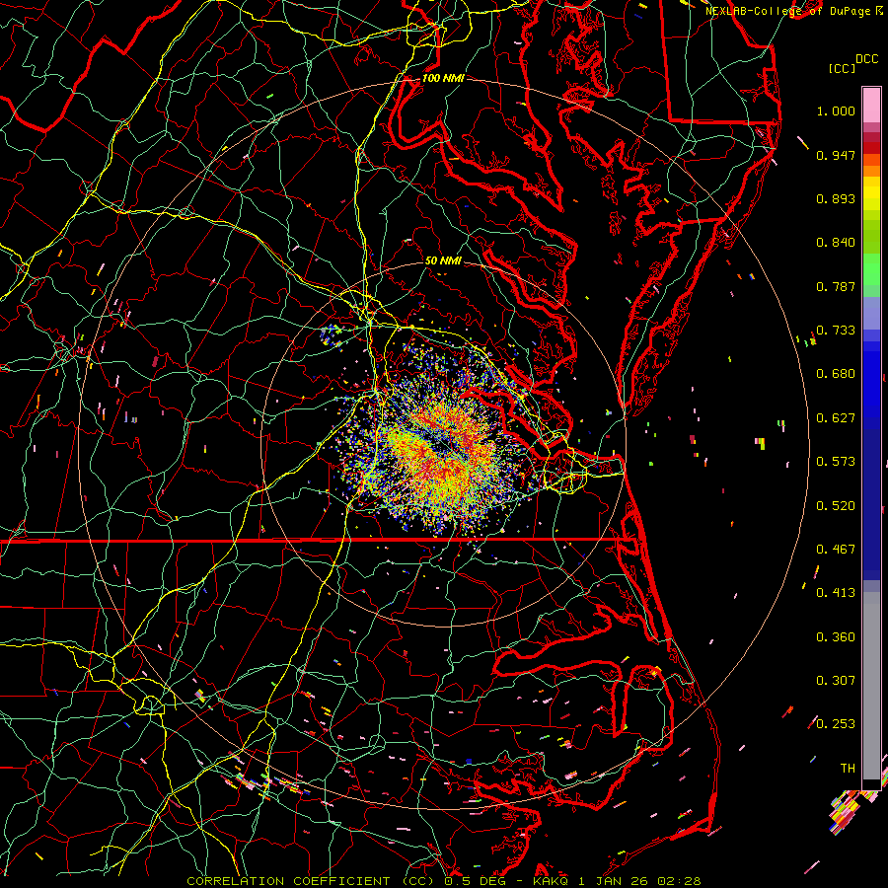888x888 pixels.
Task: Click the 0.627 color scale value
Action: point(836,418)
